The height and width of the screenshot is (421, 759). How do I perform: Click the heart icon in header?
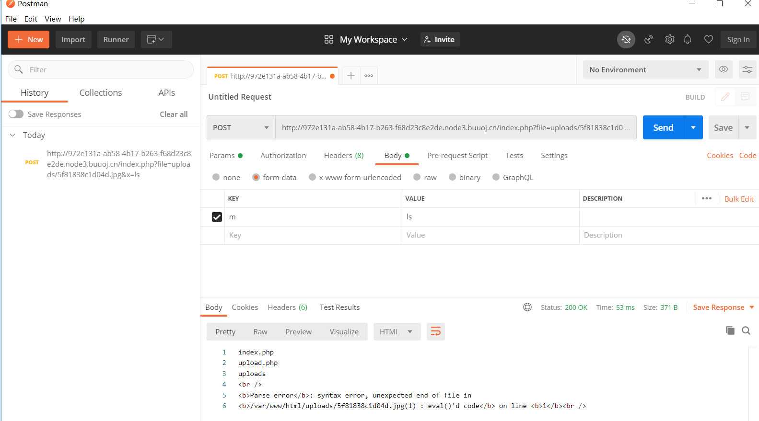point(709,39)
